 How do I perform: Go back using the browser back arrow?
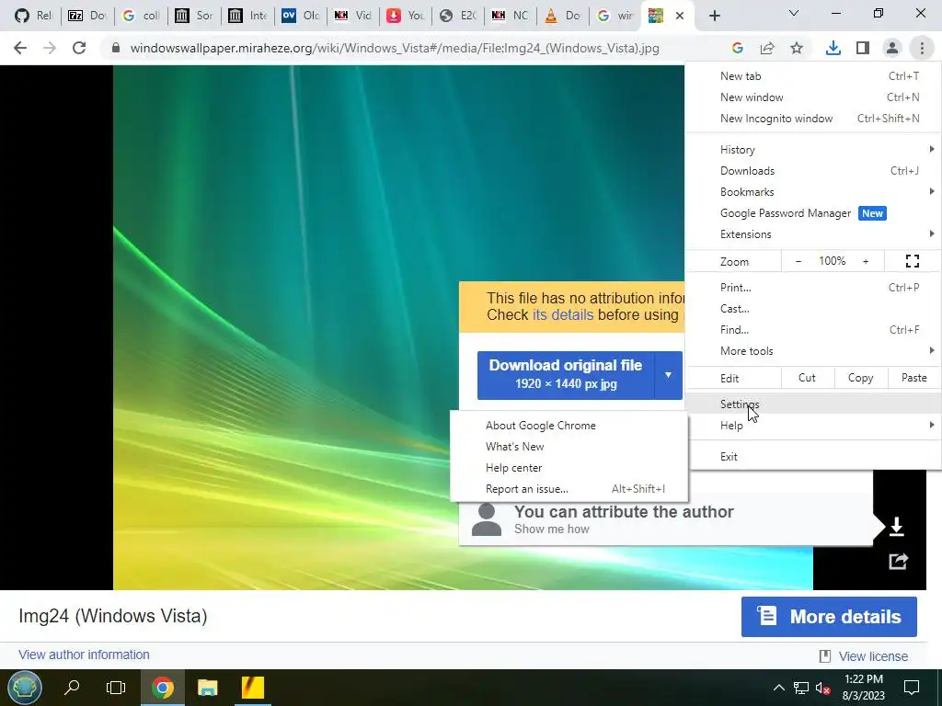[20, 48]
